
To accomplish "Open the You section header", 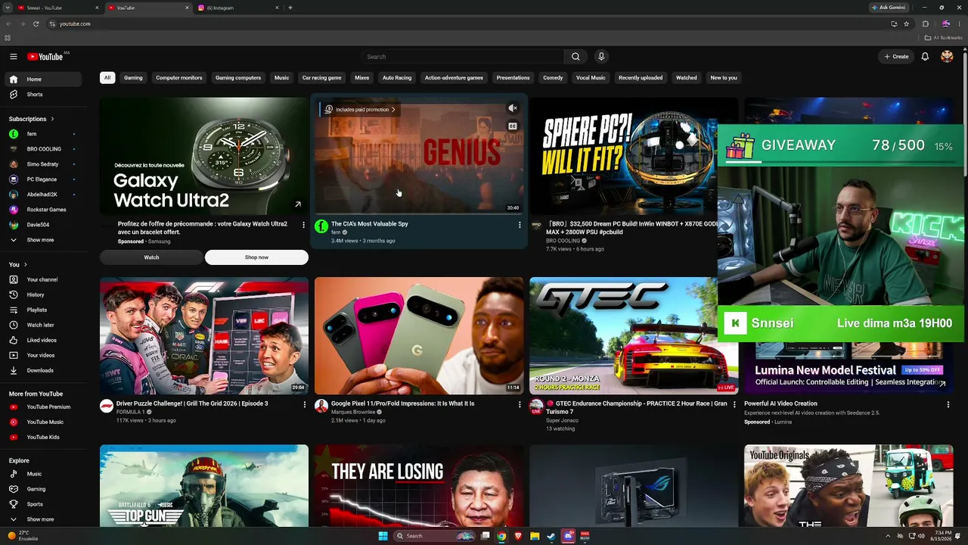I will (x=18, y=264).
